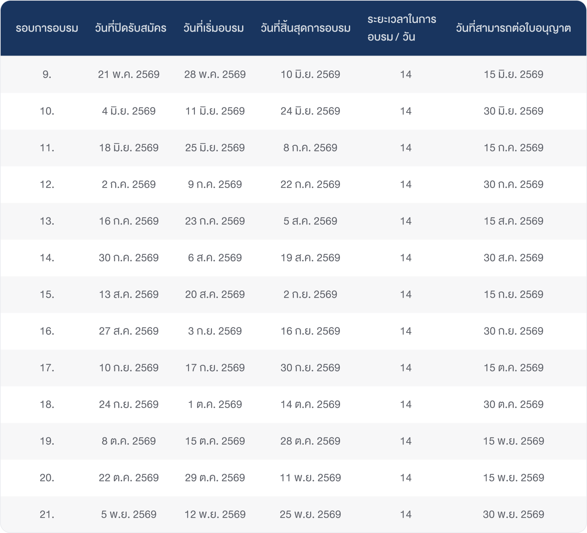Image resolution: width=587 pixels, height=533 pixels.
Task: Click start date 11 มิ.ย. 2569
Action: click(x=215, y=111)
